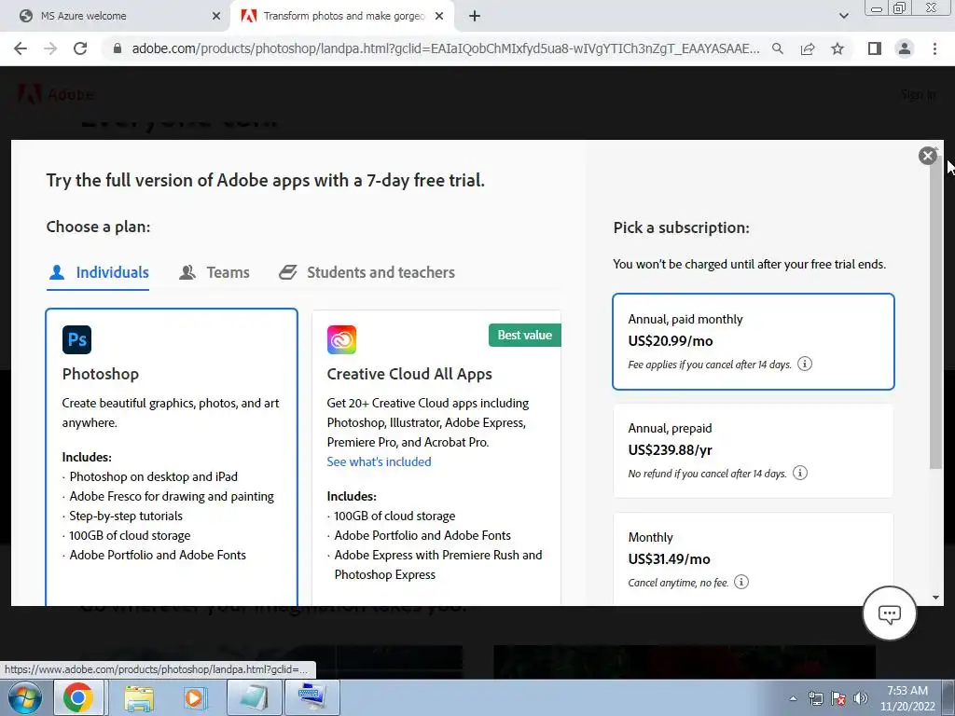Close the Adobe Transform photos tab
The image size is (955, 716).
point(439,17)
